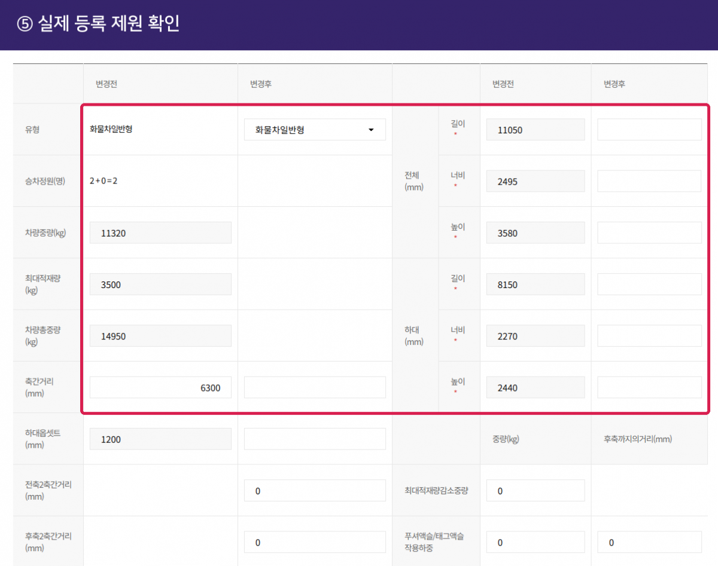This screenshot has width=718, height=566.
Task: Click the 너비 label in the 하대 group
Action: tap(458, 330)
